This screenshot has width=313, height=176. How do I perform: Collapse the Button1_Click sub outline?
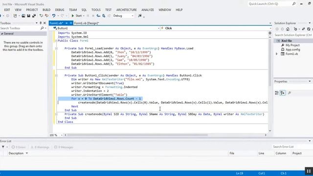tap(56, 76)
